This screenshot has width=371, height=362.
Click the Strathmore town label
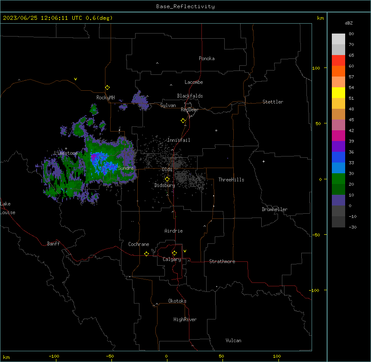[222, 261]
